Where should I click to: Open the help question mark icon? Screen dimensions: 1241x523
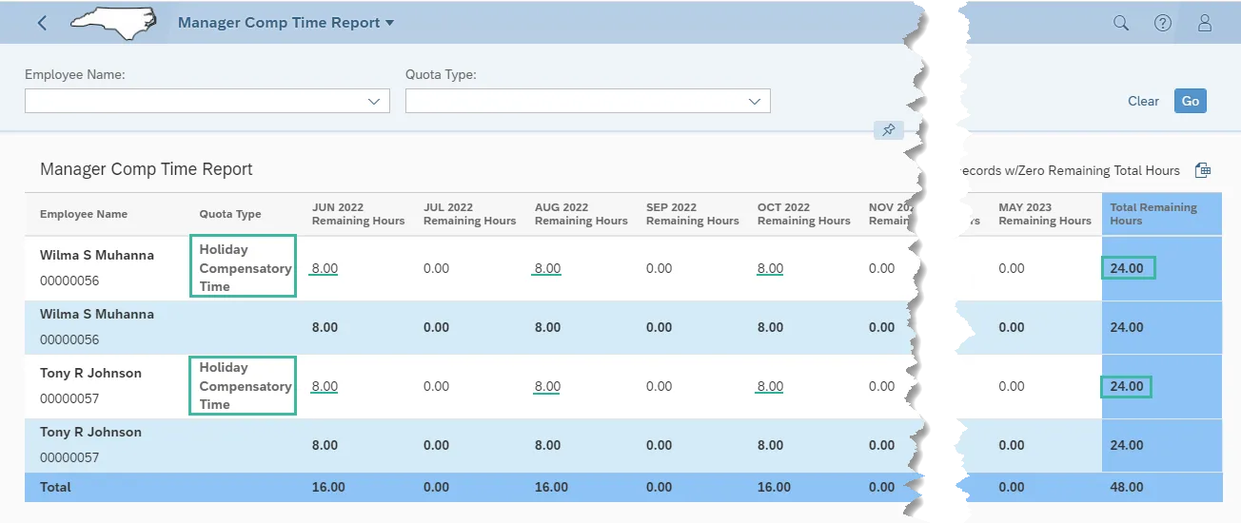click(1162, 23)
